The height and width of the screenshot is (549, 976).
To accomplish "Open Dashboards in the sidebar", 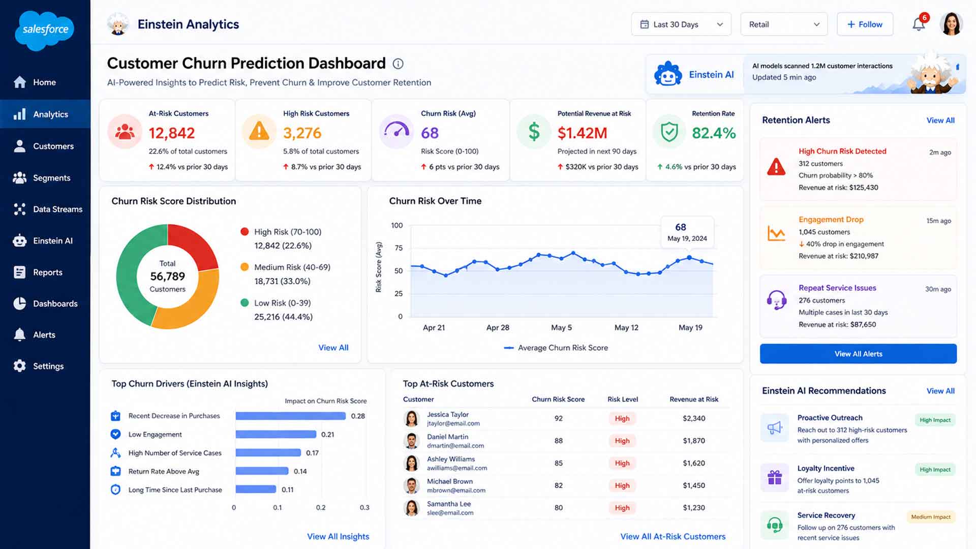I will point(45,304).
